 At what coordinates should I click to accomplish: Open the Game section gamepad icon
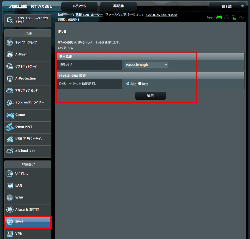(x=10, y=115)
